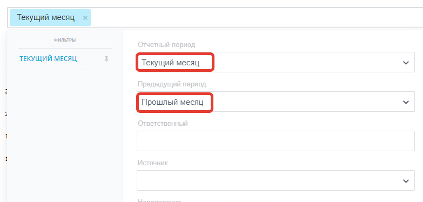Click the divider line under ФИЛЬТРЫ heading
This screenshot has width=423, height=202.
pos(65,49)
